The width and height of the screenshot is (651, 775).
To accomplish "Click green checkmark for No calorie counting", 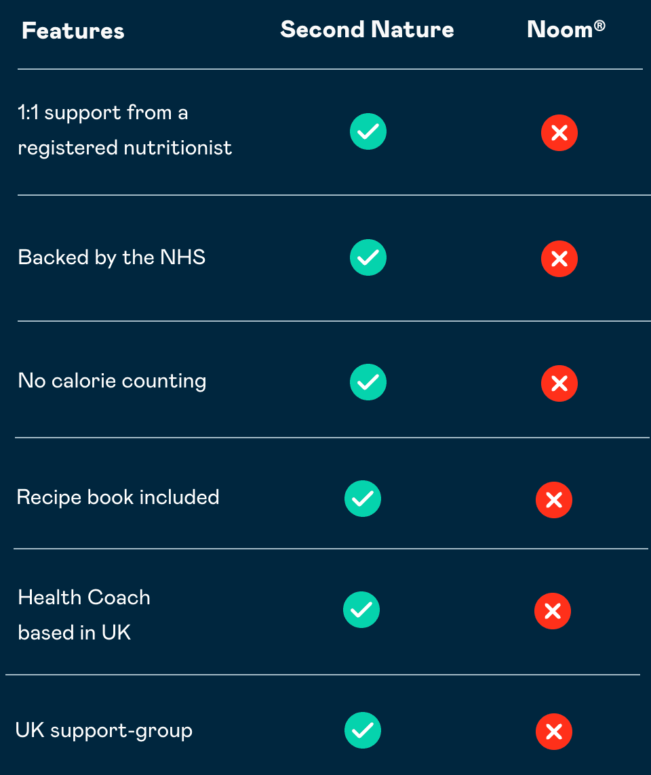I will pyautogui.click(x=368, y=382).
